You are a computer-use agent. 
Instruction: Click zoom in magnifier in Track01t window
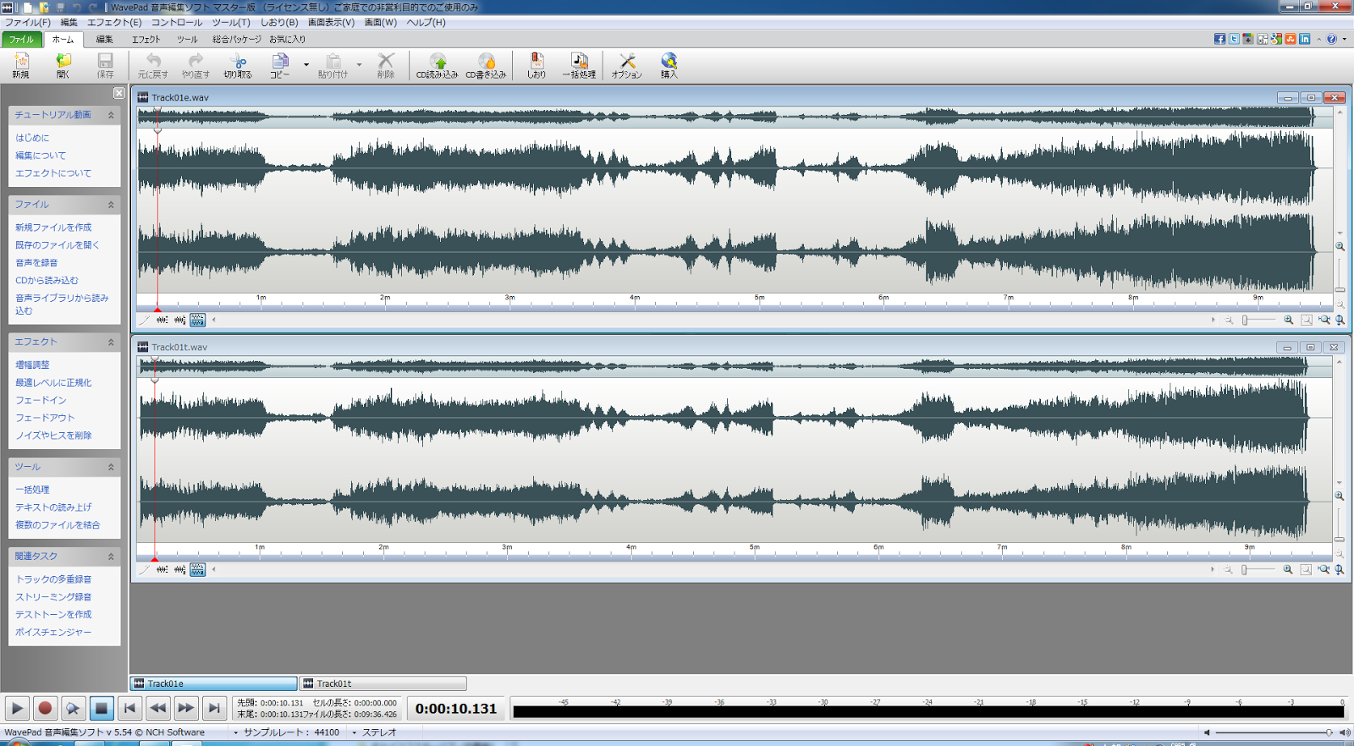[x=1288, y=569]
